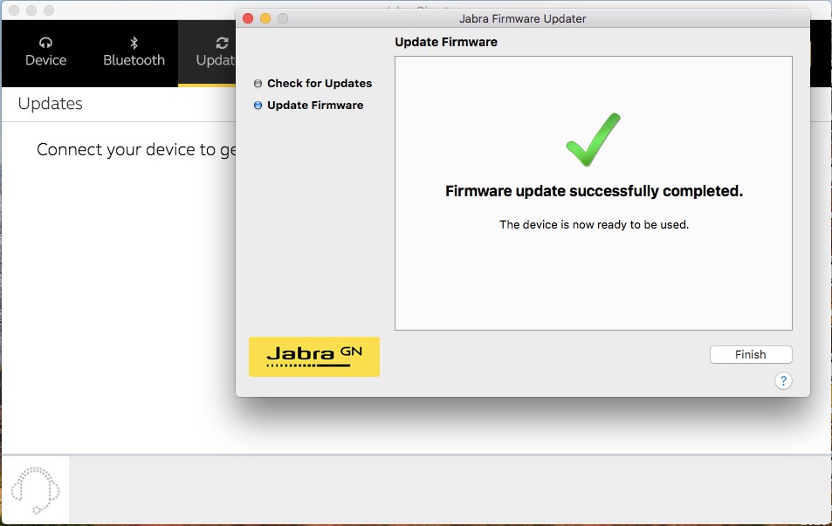Open help via the question mark icon
The width and height of the screenshot is (832, 526).
click(783, 380)
